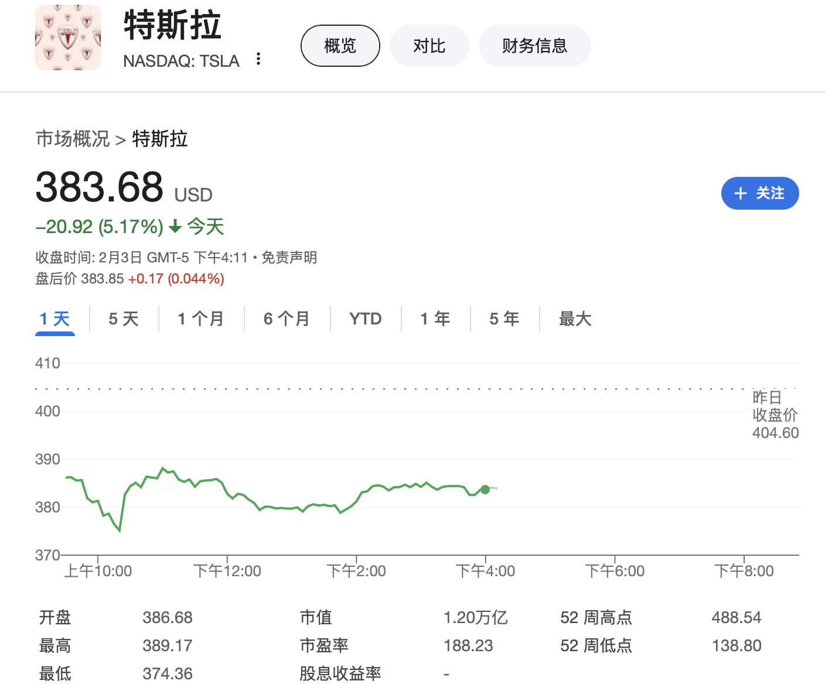Select the 1天 time range
This screenshot has width=825, height=684.
click(54, 319)
